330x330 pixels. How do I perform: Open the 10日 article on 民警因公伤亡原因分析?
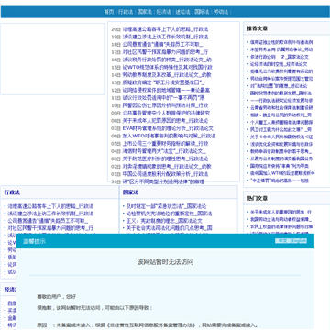pyautogui.click(x=165, y=105)
